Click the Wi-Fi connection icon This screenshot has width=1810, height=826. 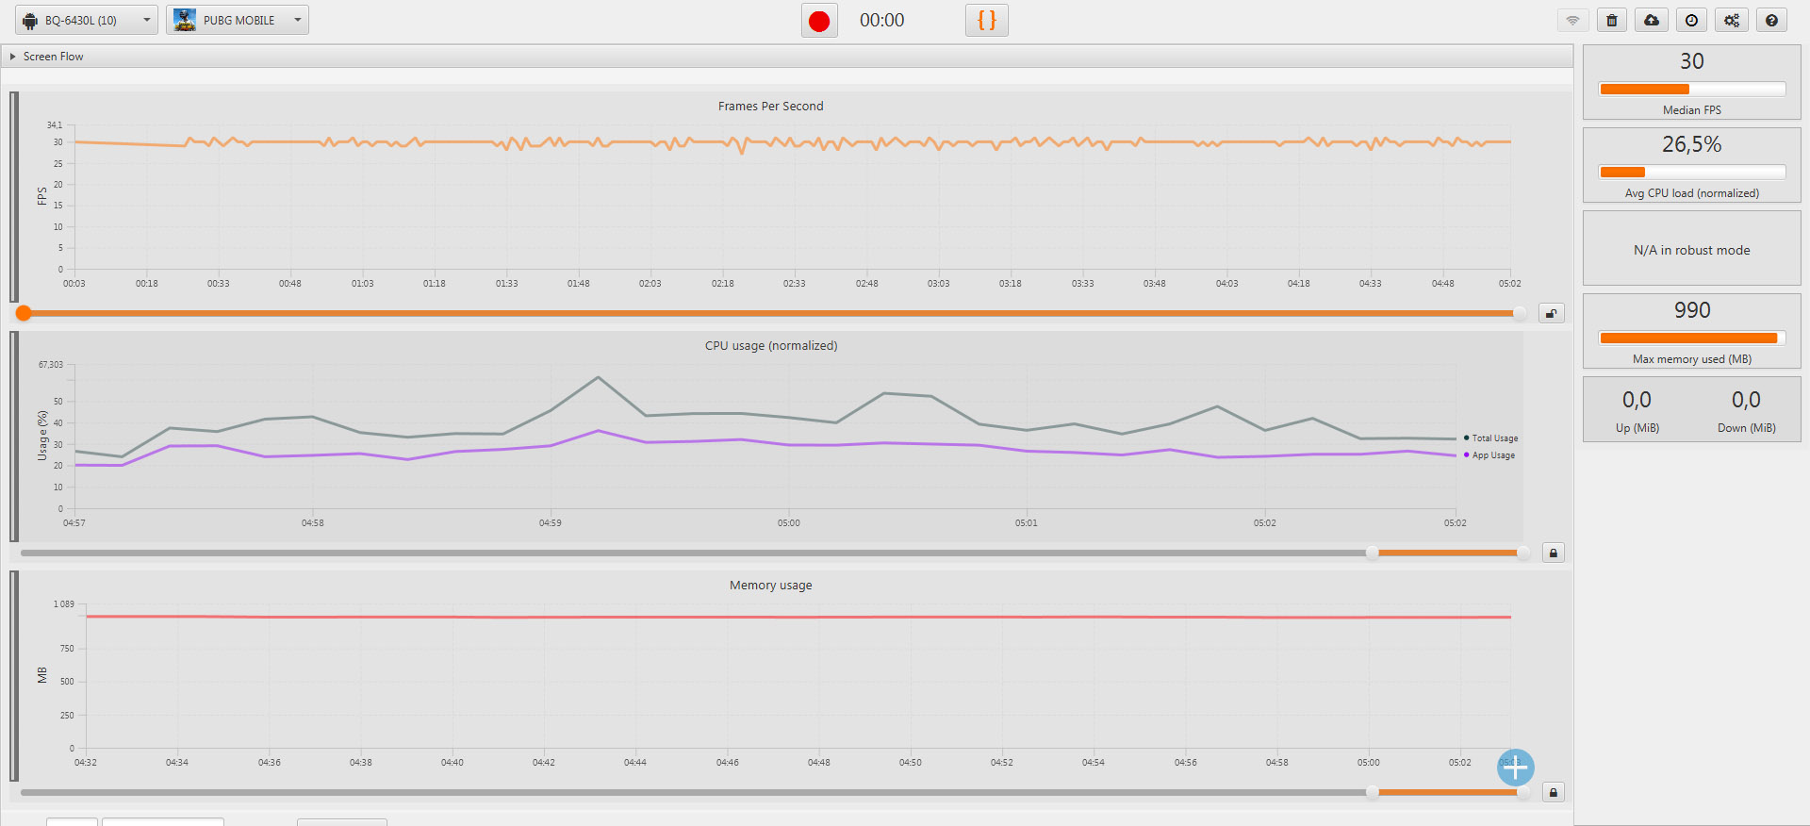coord(1572,20)
